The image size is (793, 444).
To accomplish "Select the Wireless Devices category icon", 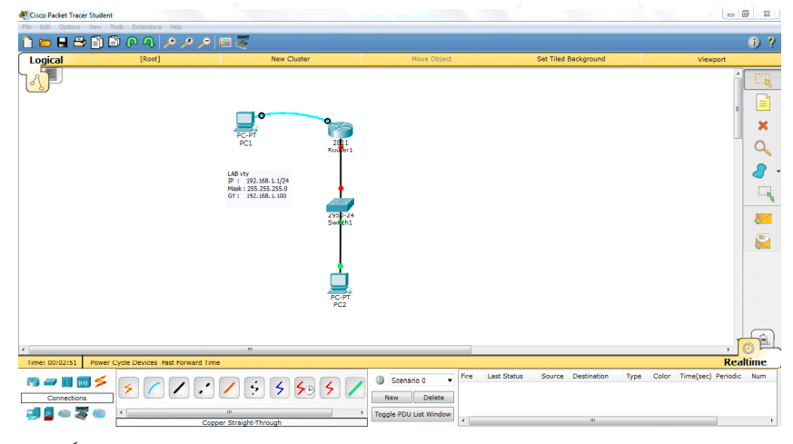I will (84, 381).
